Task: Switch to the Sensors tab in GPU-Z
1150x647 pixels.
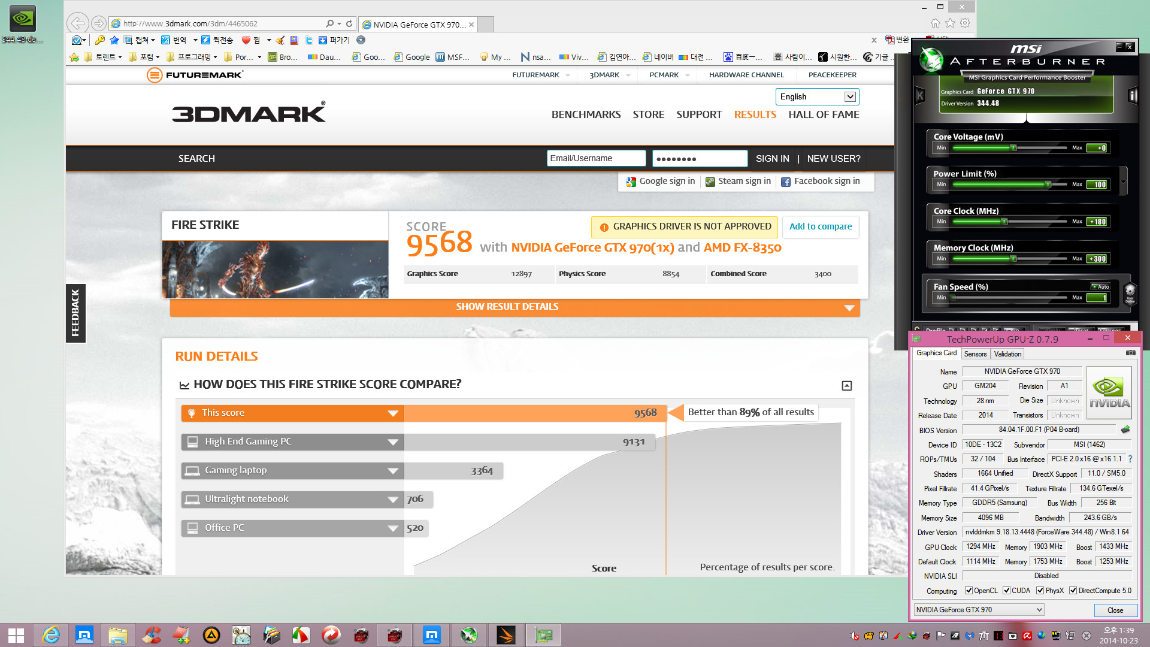Action: [x=975, y=354]
